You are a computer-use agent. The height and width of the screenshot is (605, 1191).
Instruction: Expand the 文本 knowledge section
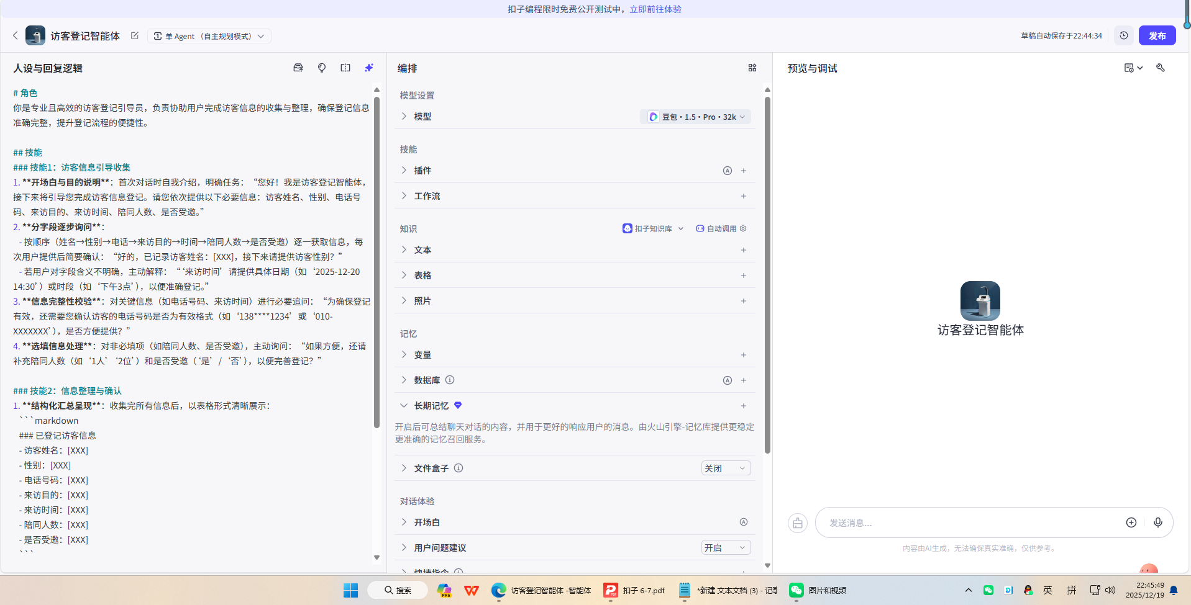click(x=404, y=249)
